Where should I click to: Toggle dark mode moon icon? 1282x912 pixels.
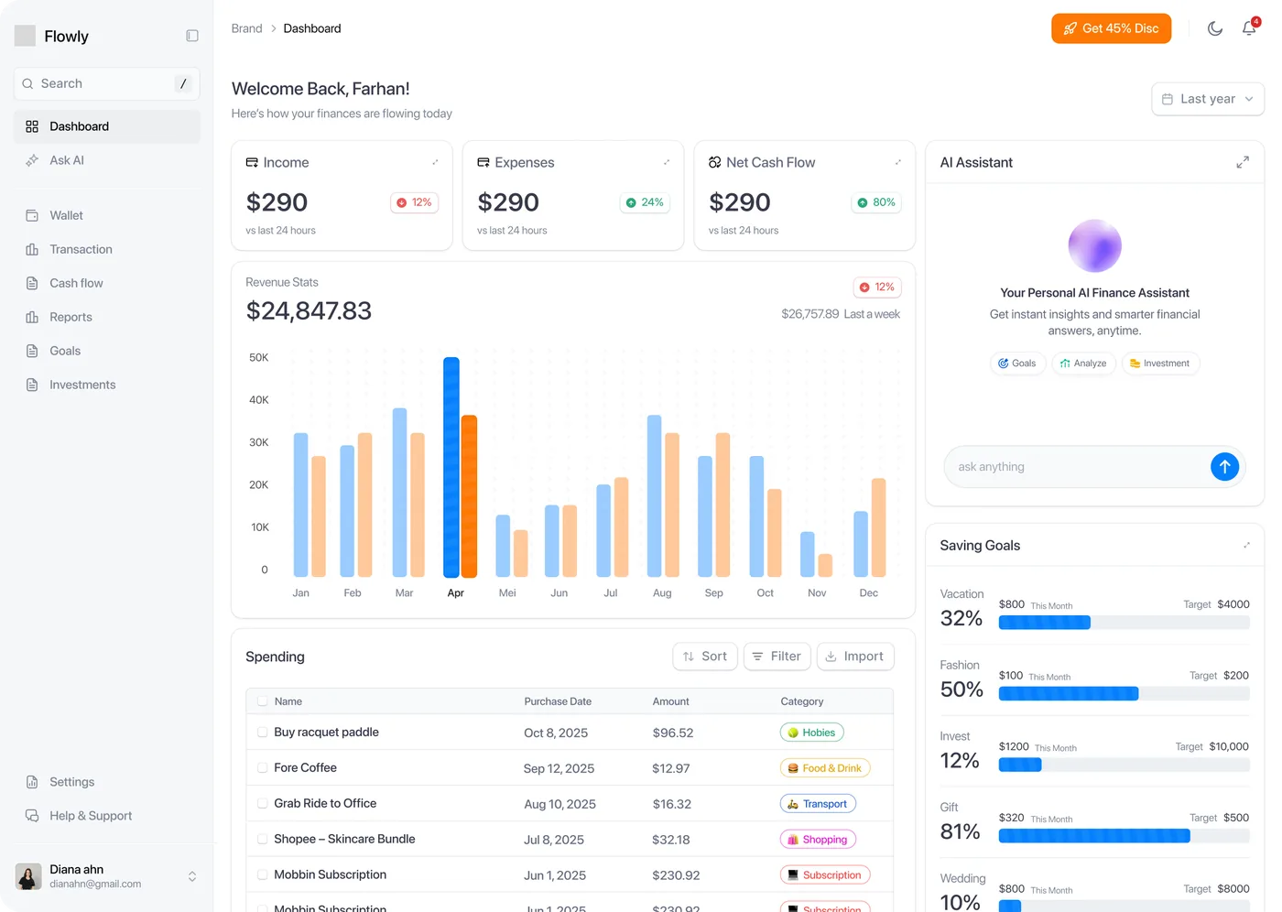pyautogui.click(x=1215, y=28)
